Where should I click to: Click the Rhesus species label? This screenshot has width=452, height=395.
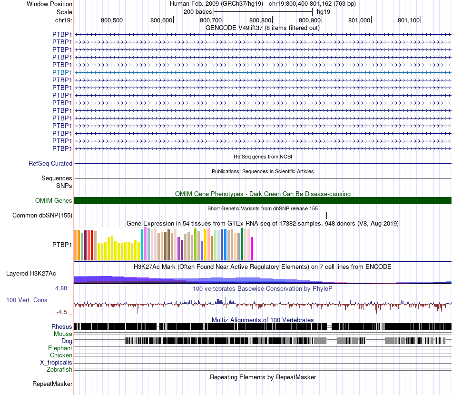tap(62, 326)
